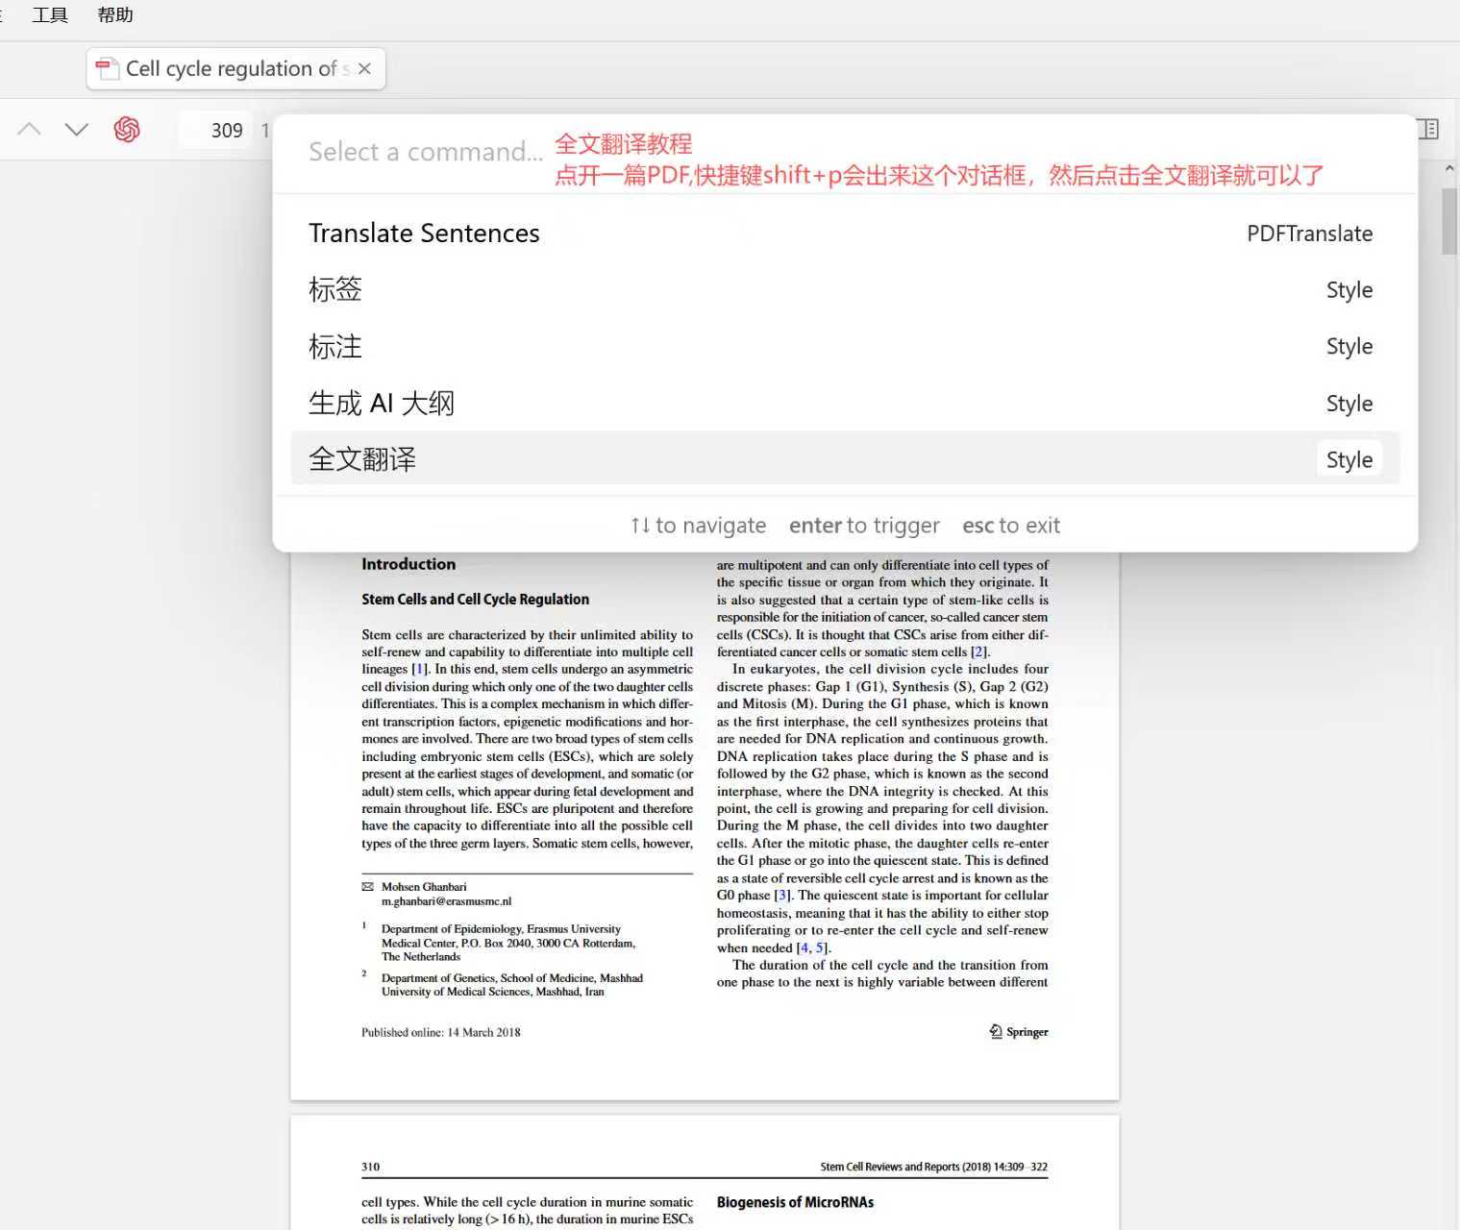Image resolution: width=1460 pixels, height=1230 pixels.
Task: Click the page number field showing 309
Action: click(226, 131)
